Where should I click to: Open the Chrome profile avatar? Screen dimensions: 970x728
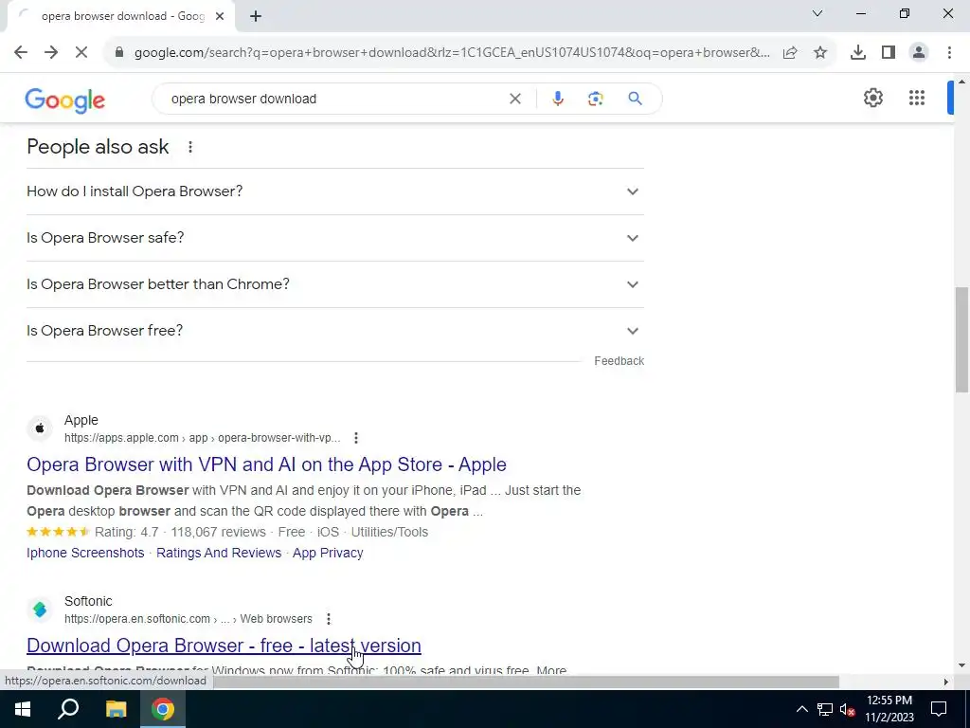[x=919, y=53]
